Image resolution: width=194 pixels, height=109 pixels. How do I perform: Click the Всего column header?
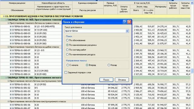[136, 10]
